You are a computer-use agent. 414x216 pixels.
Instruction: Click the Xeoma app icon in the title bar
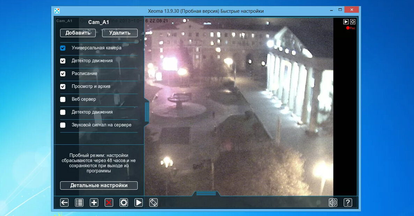click(x=57, y=11)
